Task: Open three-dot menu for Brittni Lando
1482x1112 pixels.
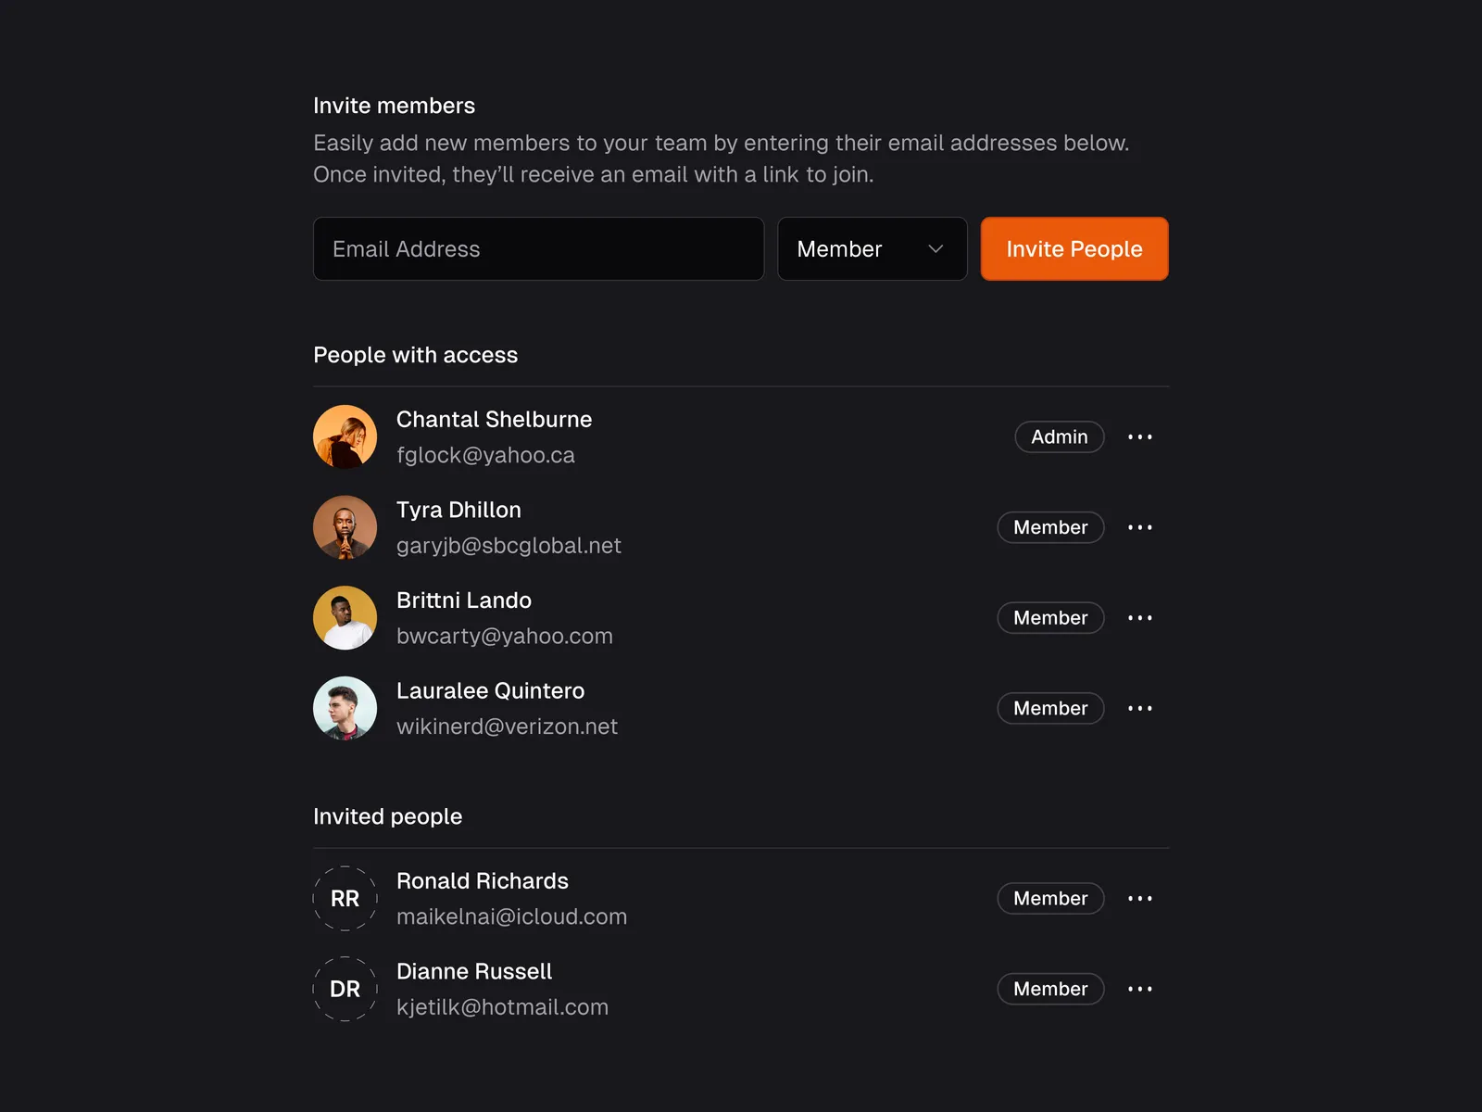Action: [x=1139, y=618]
